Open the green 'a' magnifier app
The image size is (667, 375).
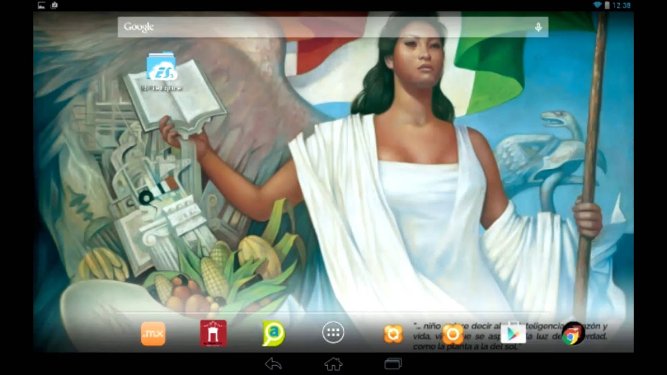[274, 334]
